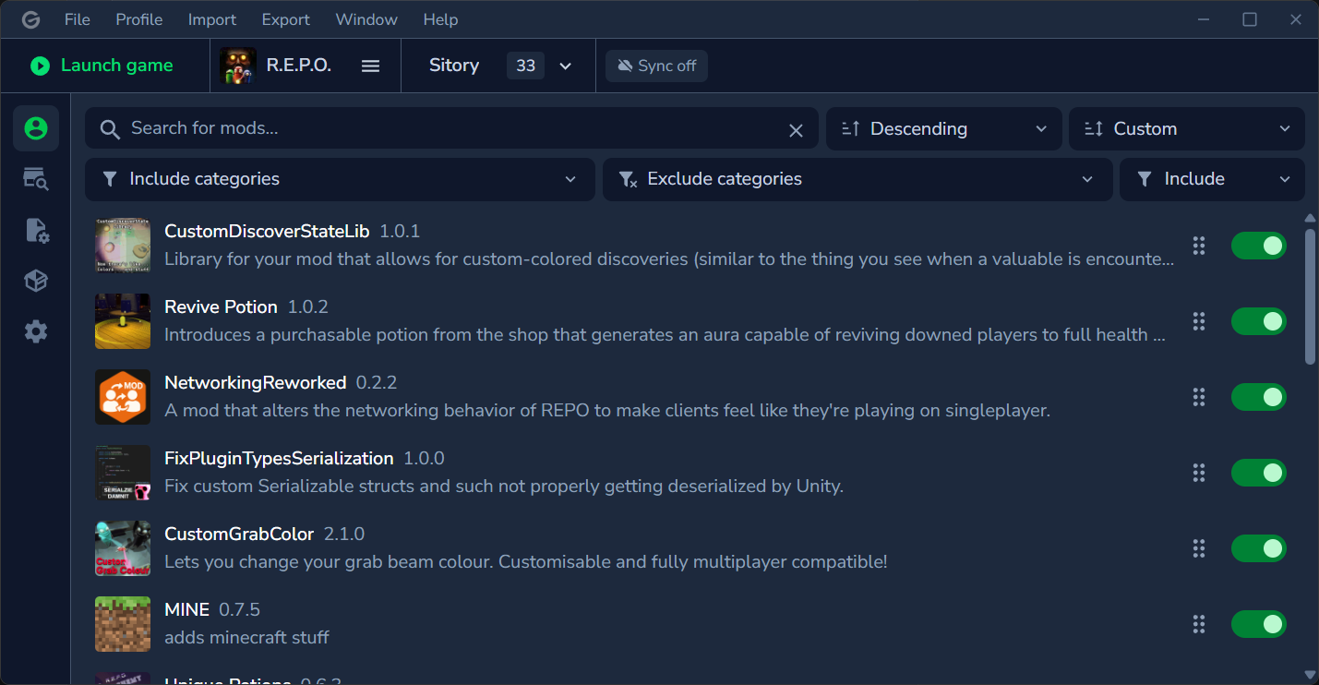This screenshot has width=1319, height=685.
Task: Click the green play icon in Launch game
Action: (x=40, y=66)
